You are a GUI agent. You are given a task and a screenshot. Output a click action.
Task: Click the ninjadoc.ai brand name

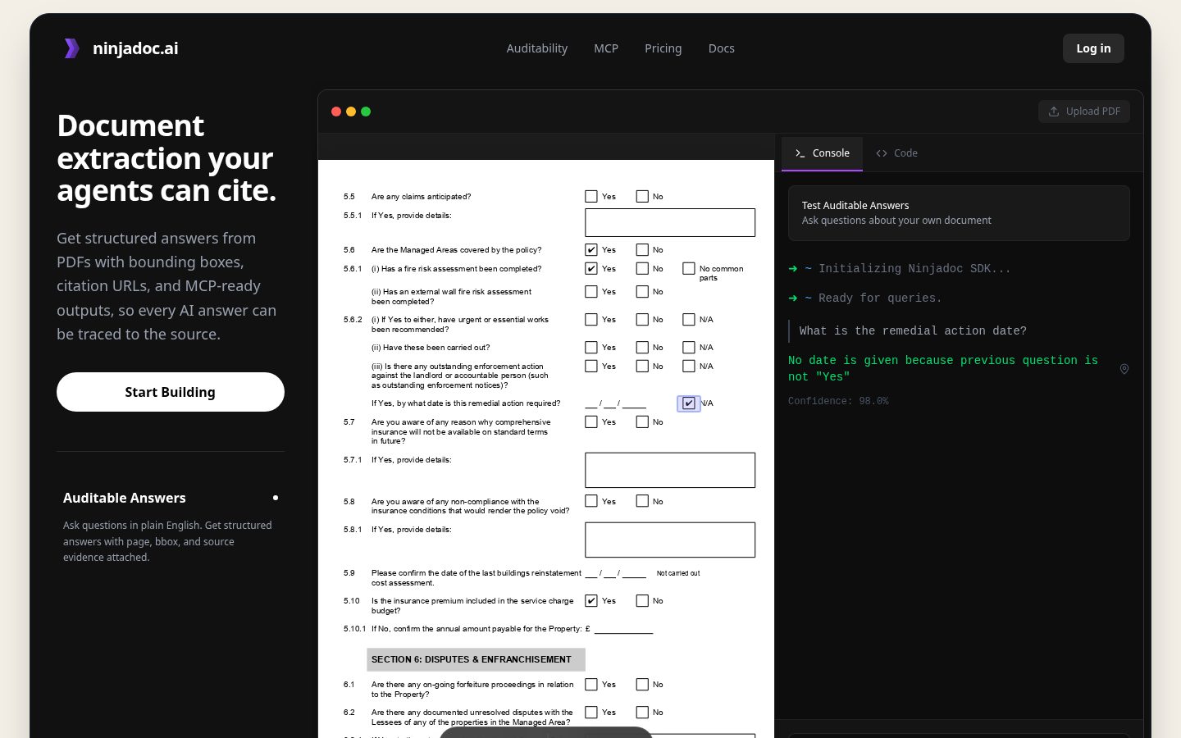135,48
